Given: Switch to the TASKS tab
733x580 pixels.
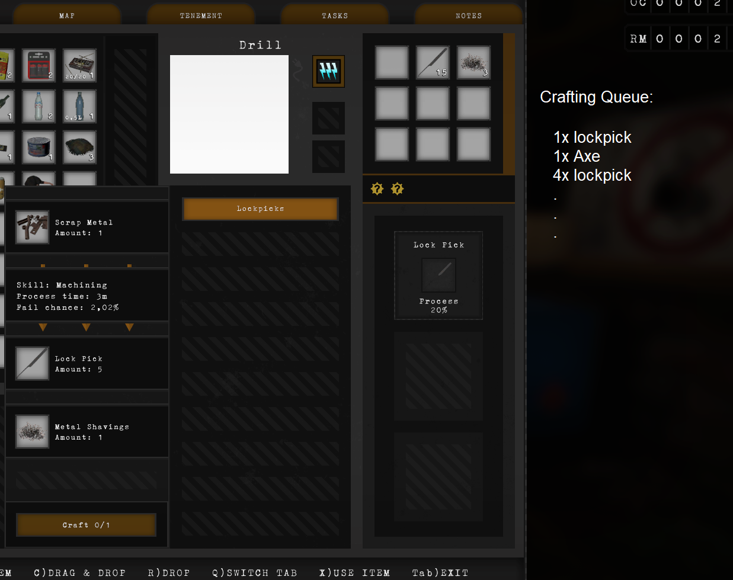Looking at the screenshot, I should click(x=335, y=15).
